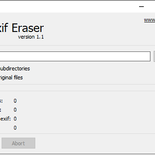Click the colon label of second counter row
155x155 pixels.
pyautogui.click(x=0, y=110)
